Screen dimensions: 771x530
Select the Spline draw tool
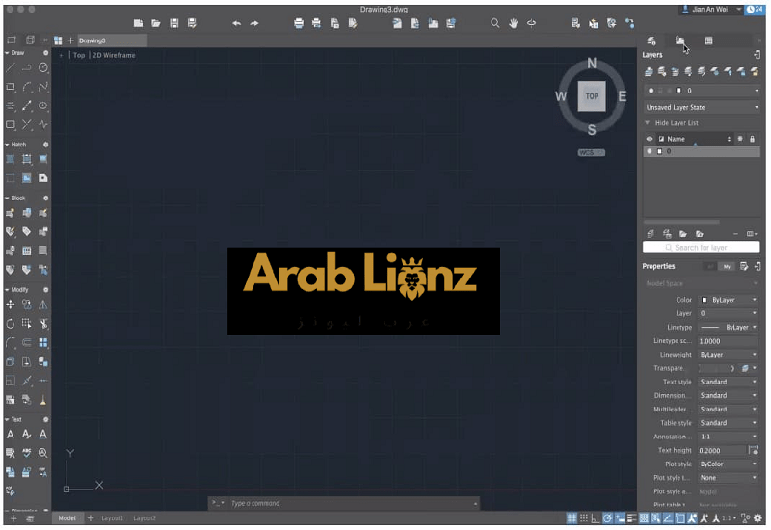(43, 87)
